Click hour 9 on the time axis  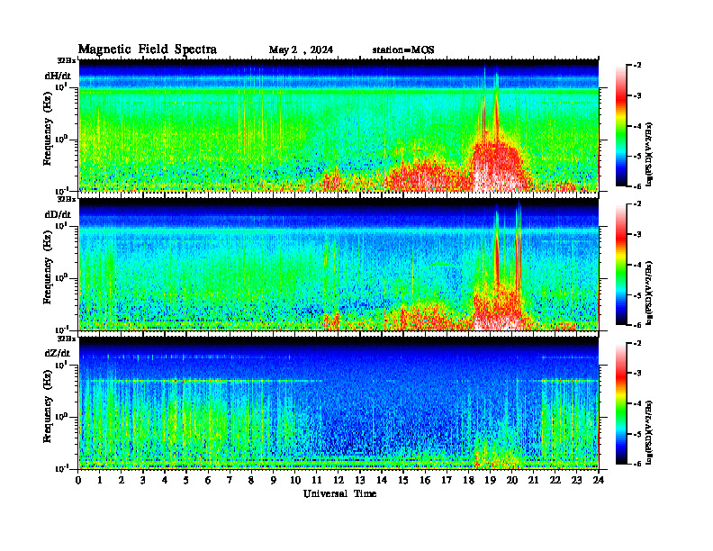(273, 481)
